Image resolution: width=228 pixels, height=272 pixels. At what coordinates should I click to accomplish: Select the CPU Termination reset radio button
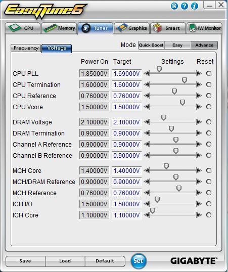tap(209, 84)
